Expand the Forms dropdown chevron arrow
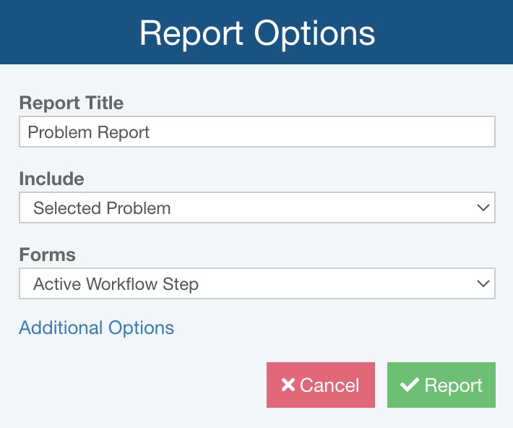The height and width of the screenshot is (428, 513). [483, 284]
